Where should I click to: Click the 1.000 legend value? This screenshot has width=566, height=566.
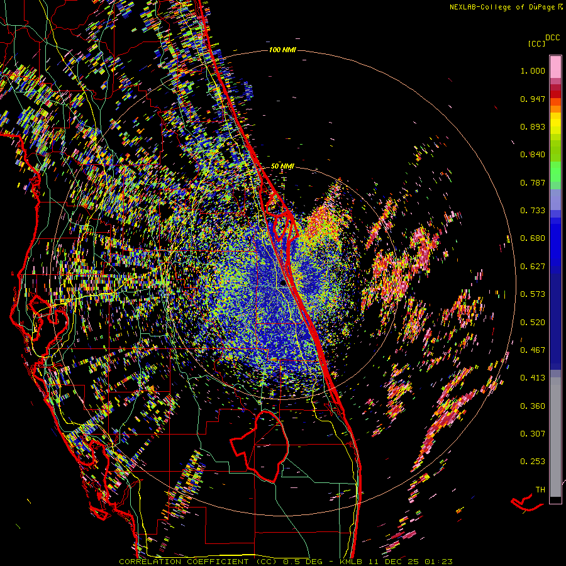533,70
